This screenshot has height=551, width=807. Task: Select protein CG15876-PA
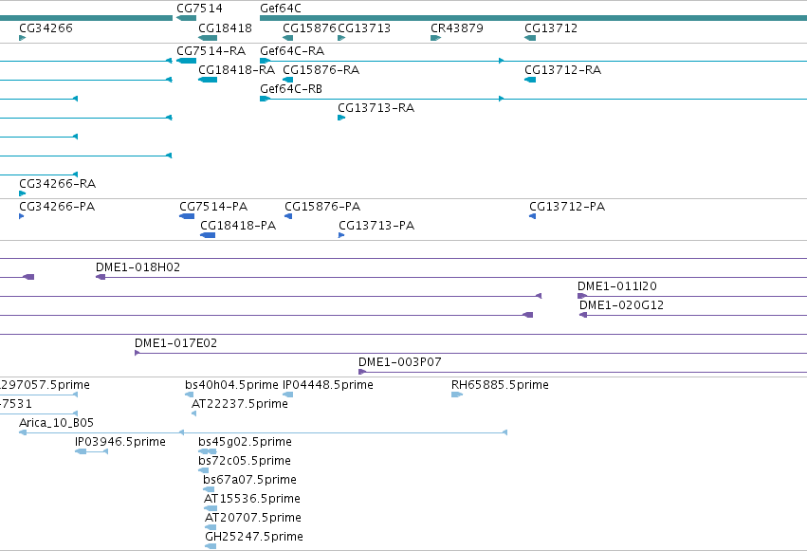click(x=322, y=207)
